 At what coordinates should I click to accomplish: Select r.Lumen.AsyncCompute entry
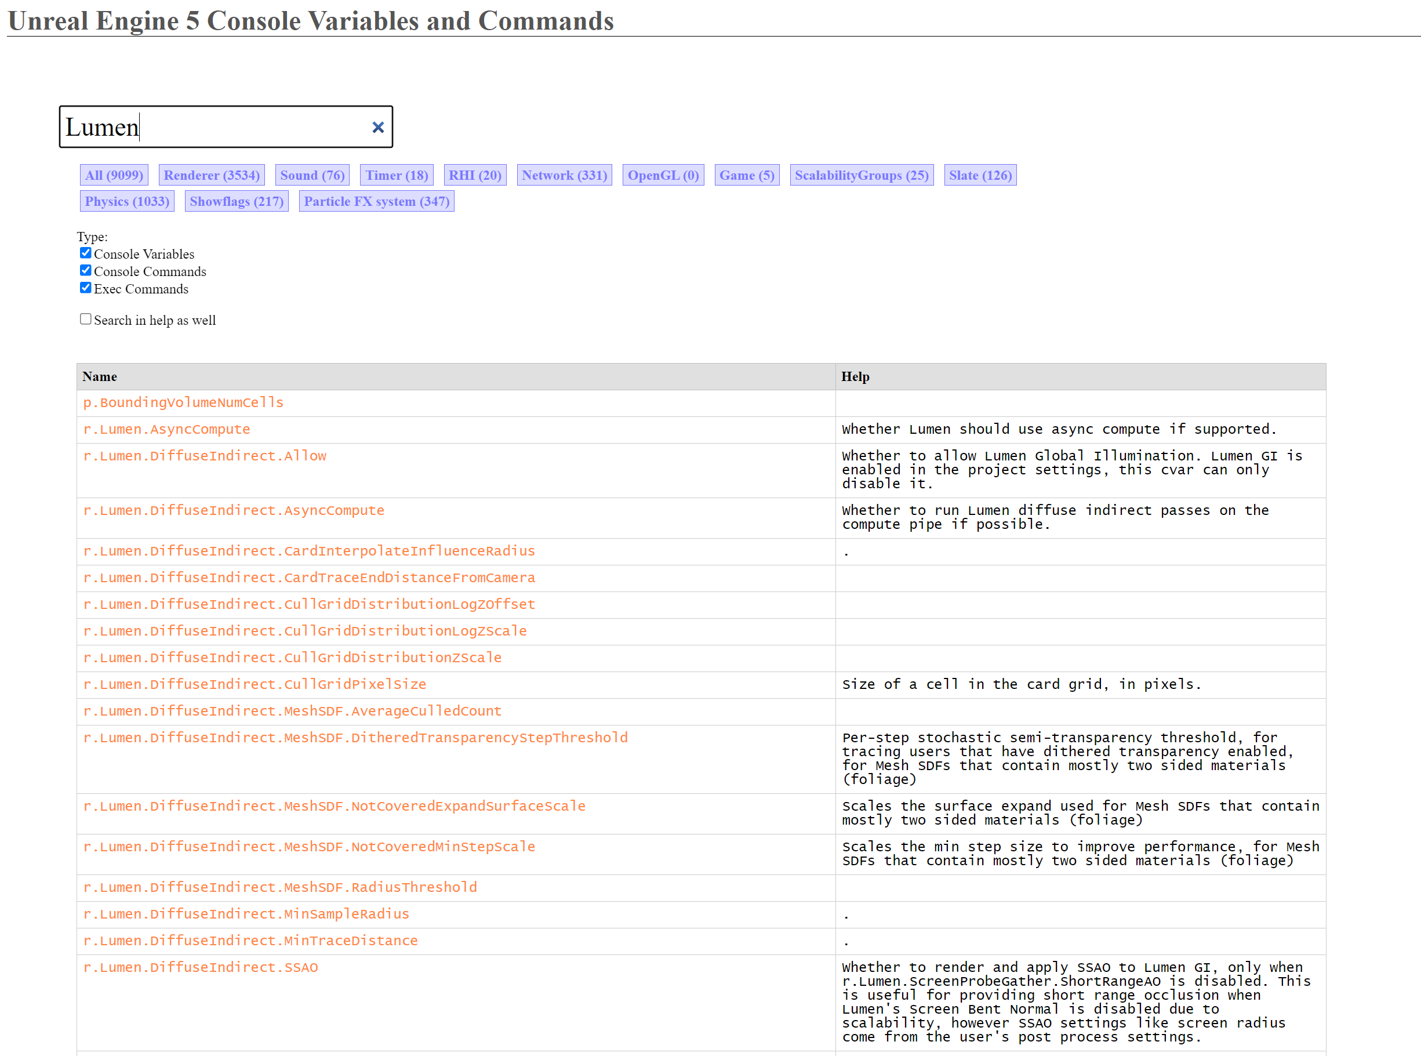pyautogui.click(x=166, y=430)
